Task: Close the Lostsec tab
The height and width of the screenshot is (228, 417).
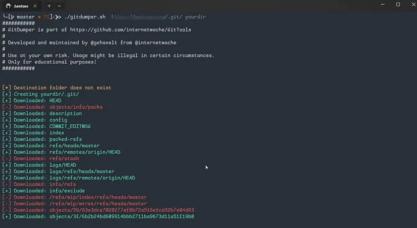Action: click(35, 6)
